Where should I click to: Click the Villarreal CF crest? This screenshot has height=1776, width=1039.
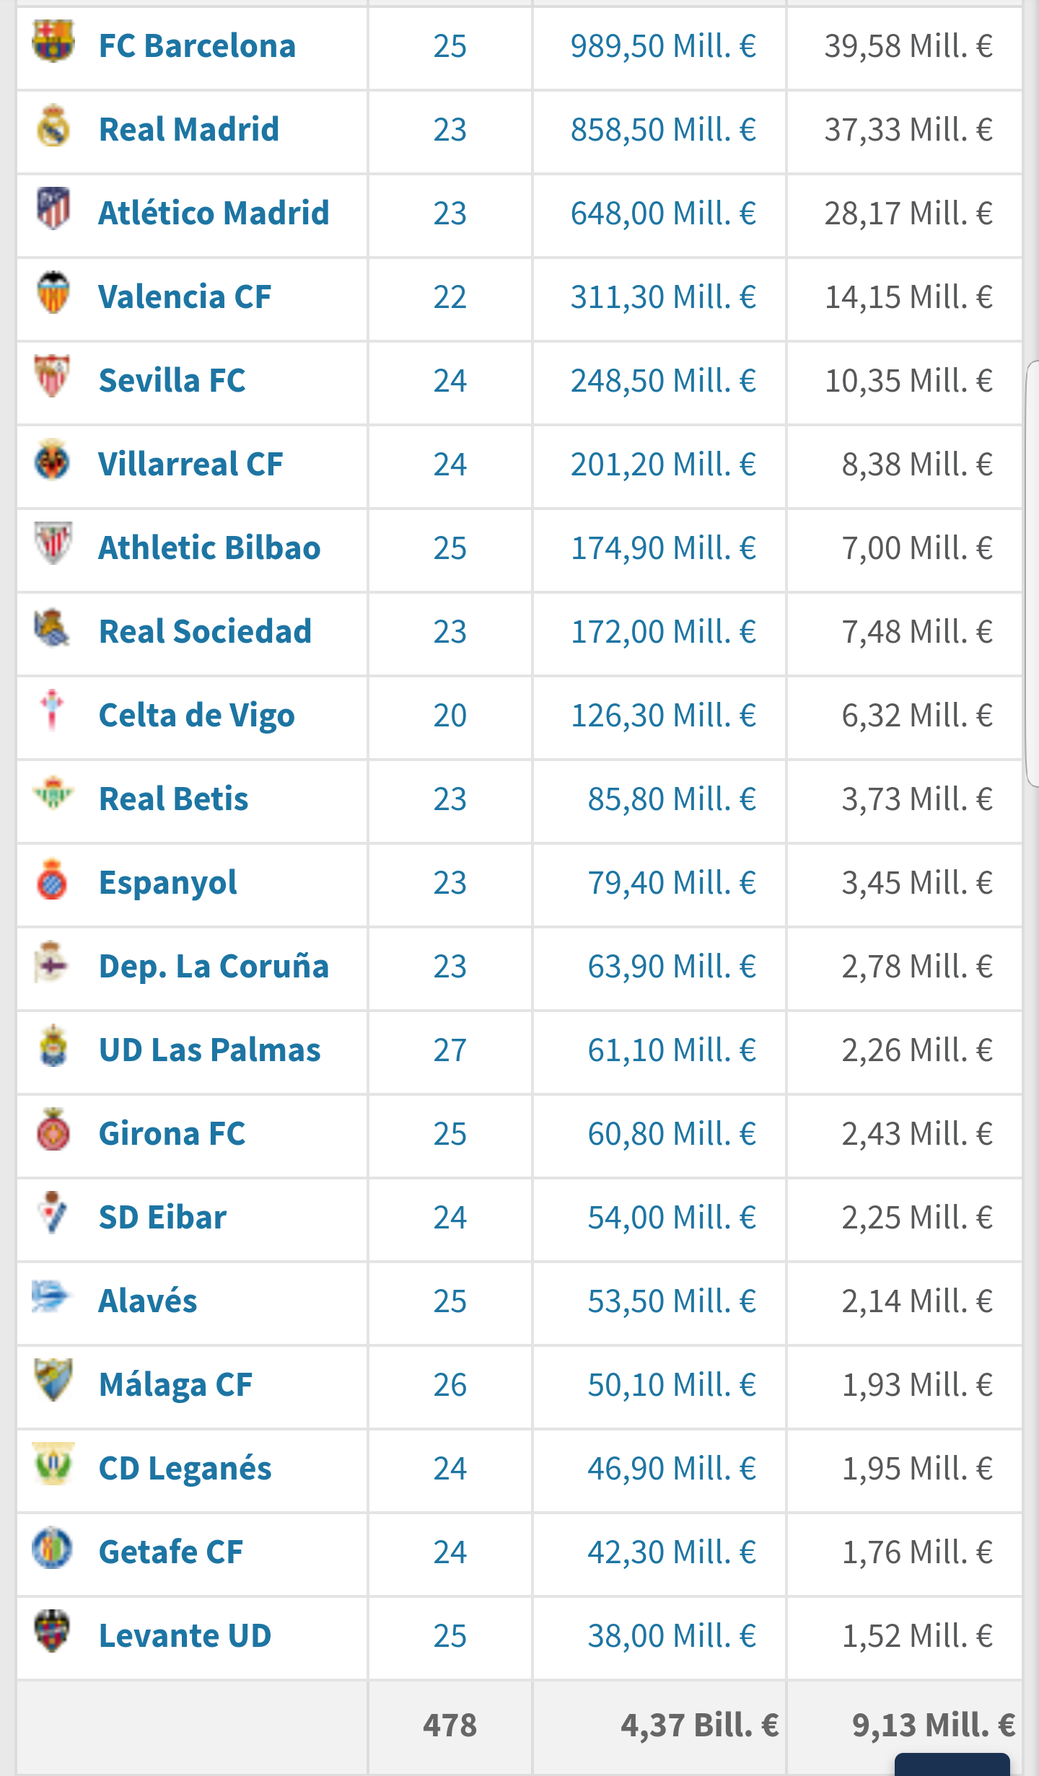pos(53,460)
